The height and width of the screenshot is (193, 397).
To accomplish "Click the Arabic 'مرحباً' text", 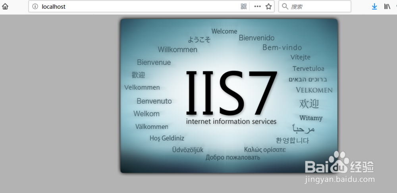I will point(304,128).
